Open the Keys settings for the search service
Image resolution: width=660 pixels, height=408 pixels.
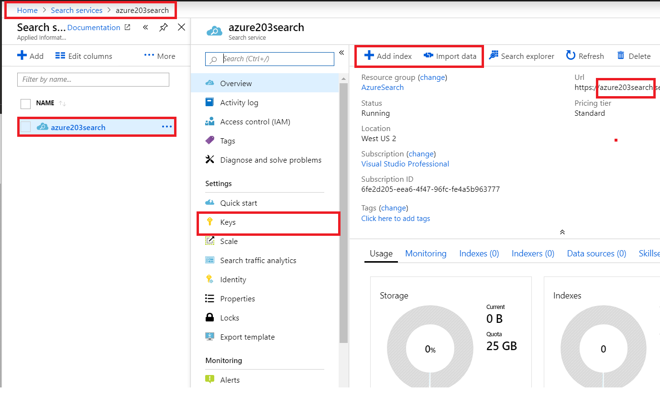228,222
